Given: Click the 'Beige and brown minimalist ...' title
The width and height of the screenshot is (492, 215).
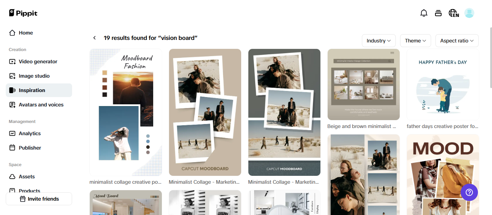Looking at the screenshot, I should (362, 126).
